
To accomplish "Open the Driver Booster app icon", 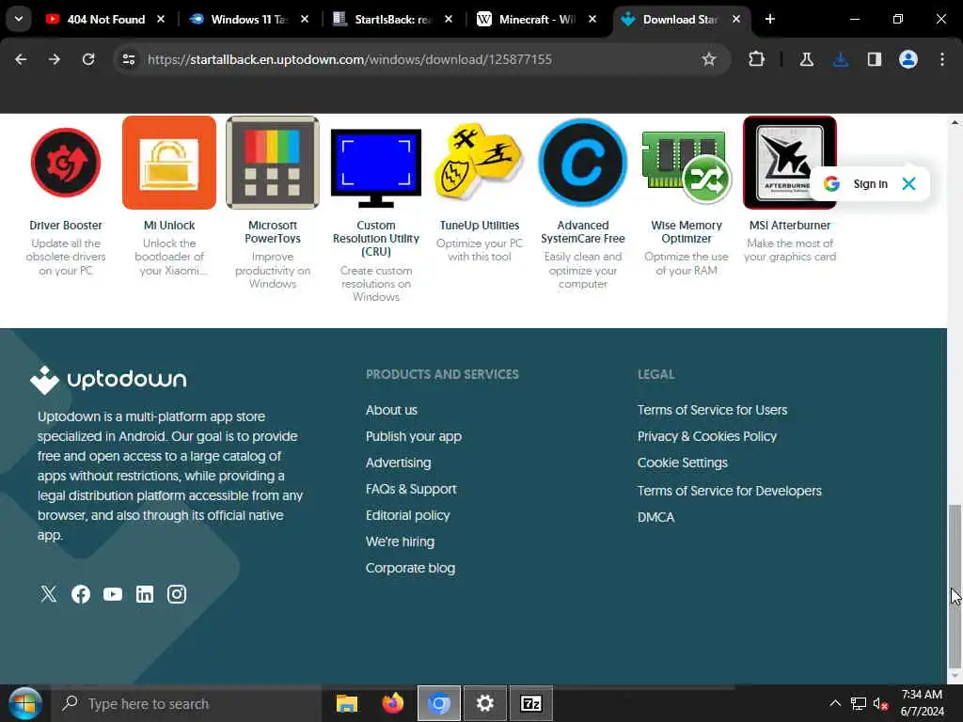I will 66,163.
